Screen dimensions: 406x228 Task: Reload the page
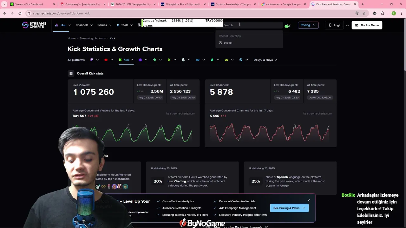point(20,13)
